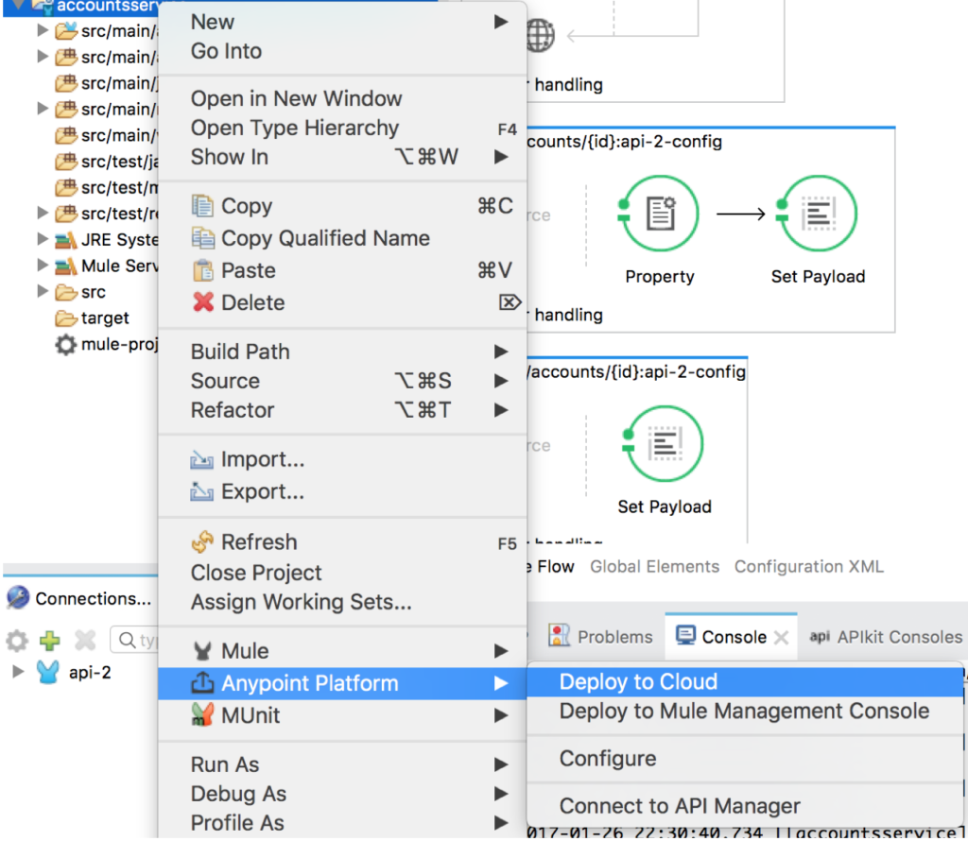Select the Set Payload icon beside Property

tap(818, 214)
